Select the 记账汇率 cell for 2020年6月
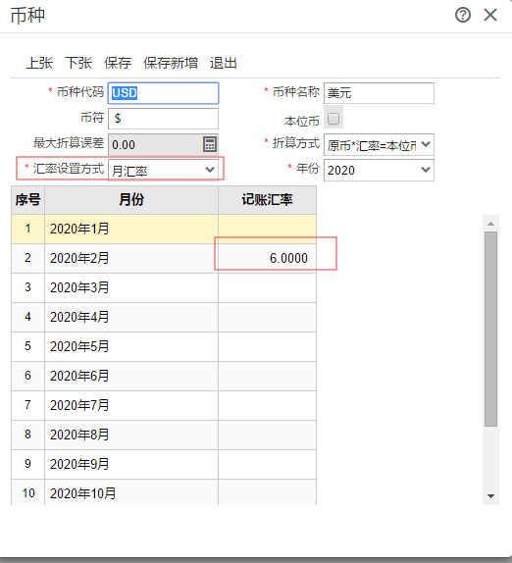The width and height of the screenshot is (512, 563). coord(267,377)
